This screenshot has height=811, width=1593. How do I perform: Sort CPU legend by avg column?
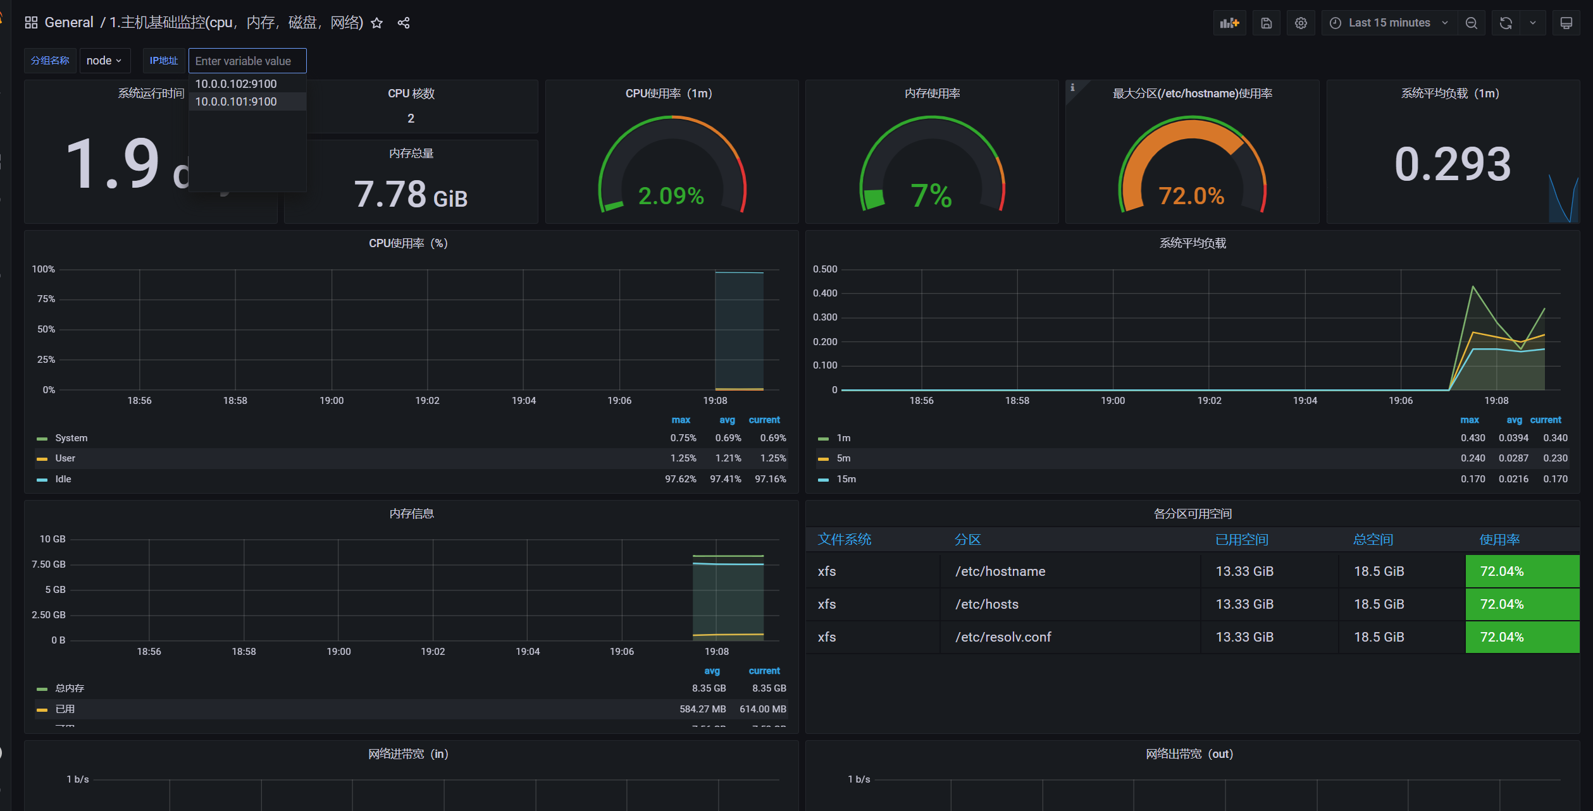tap(727, 420)
